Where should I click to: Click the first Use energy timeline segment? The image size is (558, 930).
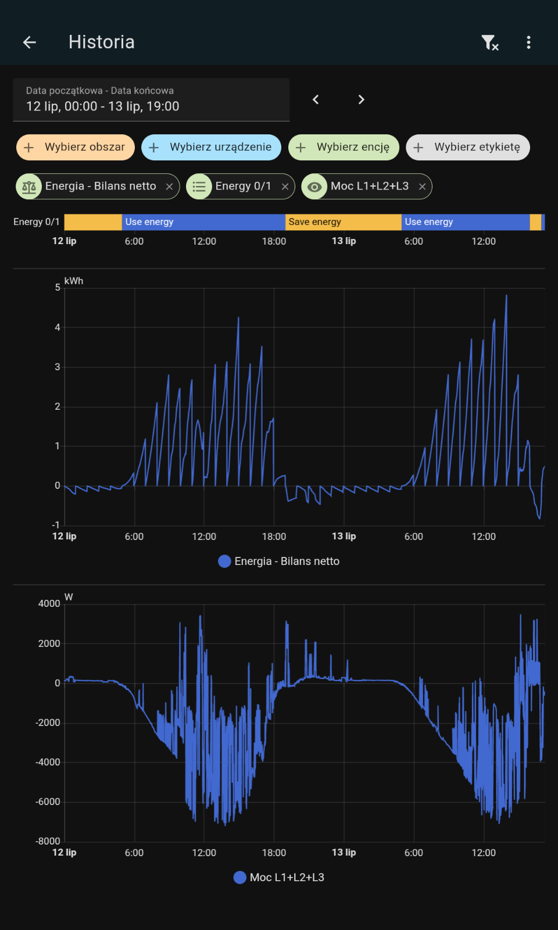203,222
